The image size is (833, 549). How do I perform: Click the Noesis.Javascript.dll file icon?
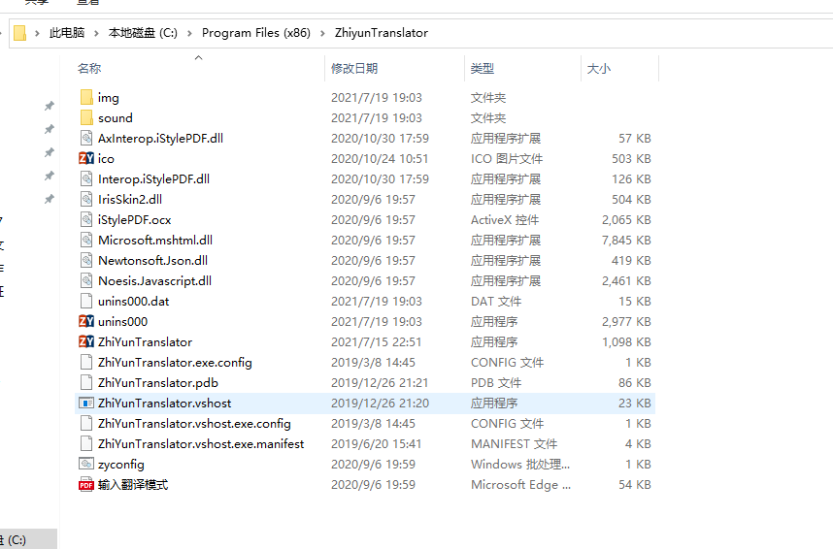pos(86,280)
